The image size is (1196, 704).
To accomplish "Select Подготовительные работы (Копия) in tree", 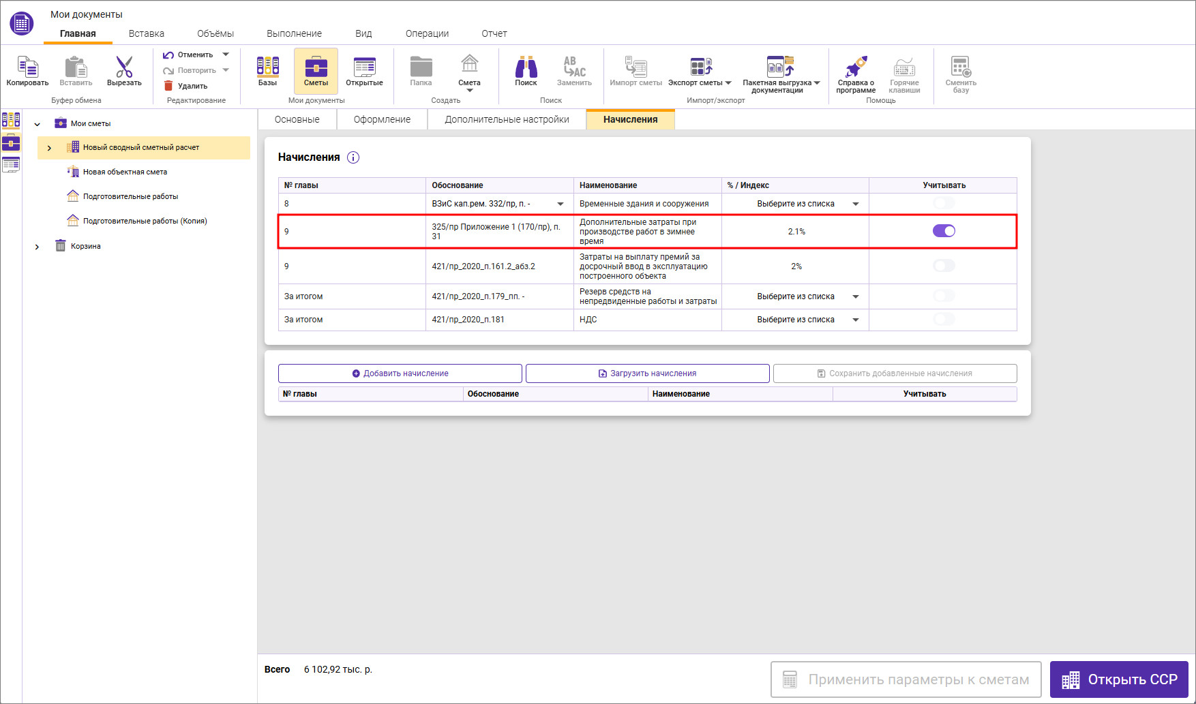I will (145, 221).
